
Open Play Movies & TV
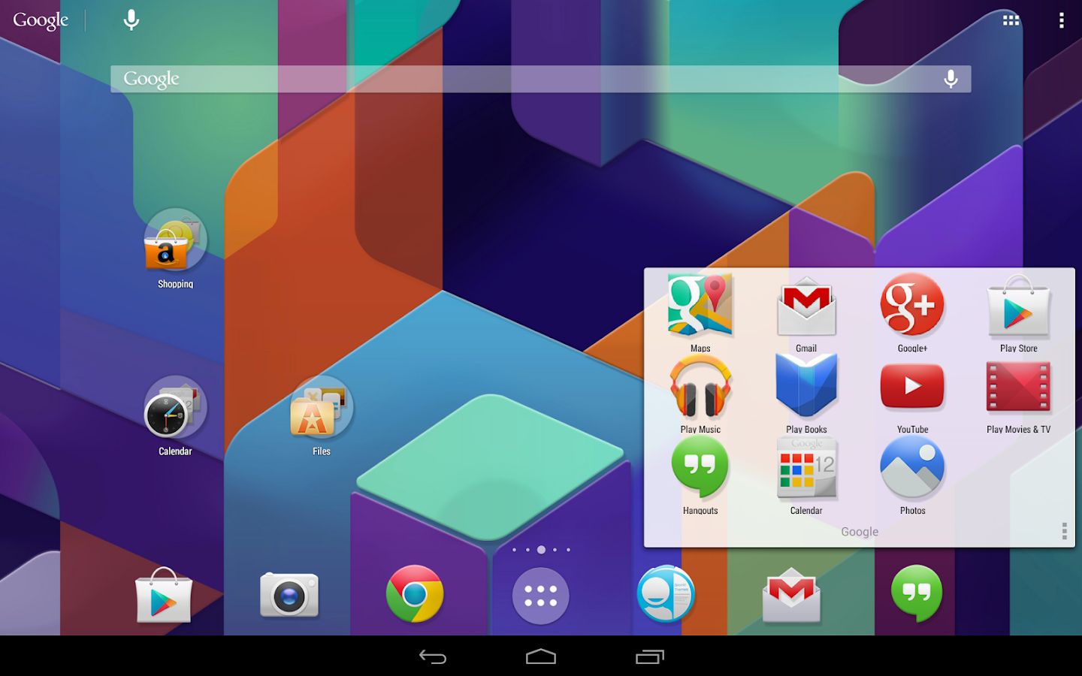pyautogui.click(x=1018, y=387)
